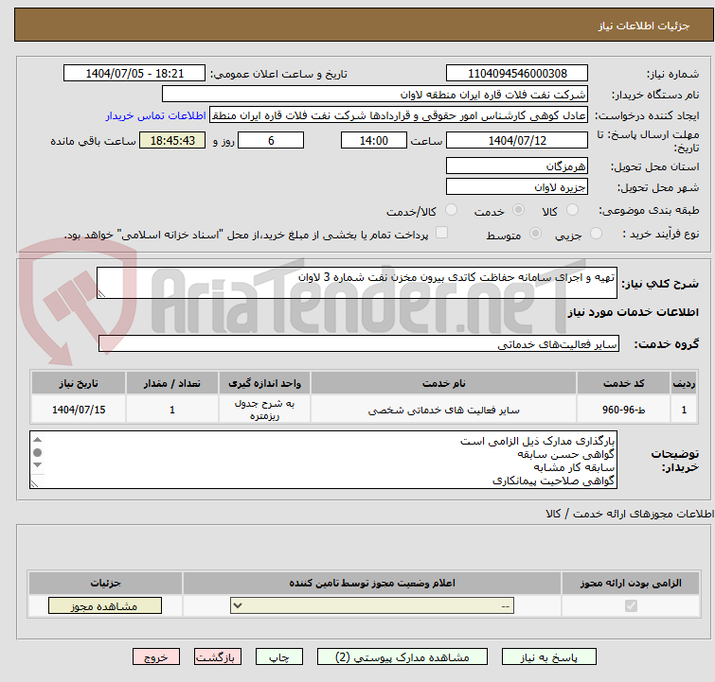Click the resize handle of توضیحات خریدار box

[35, 483]
